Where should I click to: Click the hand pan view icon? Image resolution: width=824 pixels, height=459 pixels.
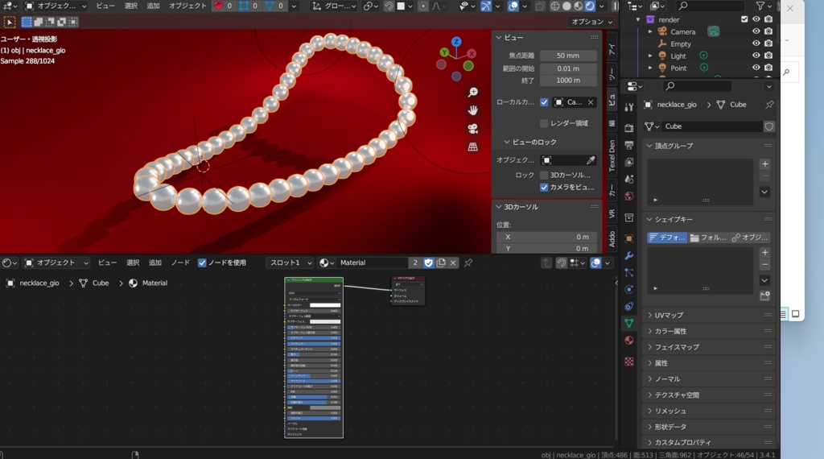[x=473, y=110]
